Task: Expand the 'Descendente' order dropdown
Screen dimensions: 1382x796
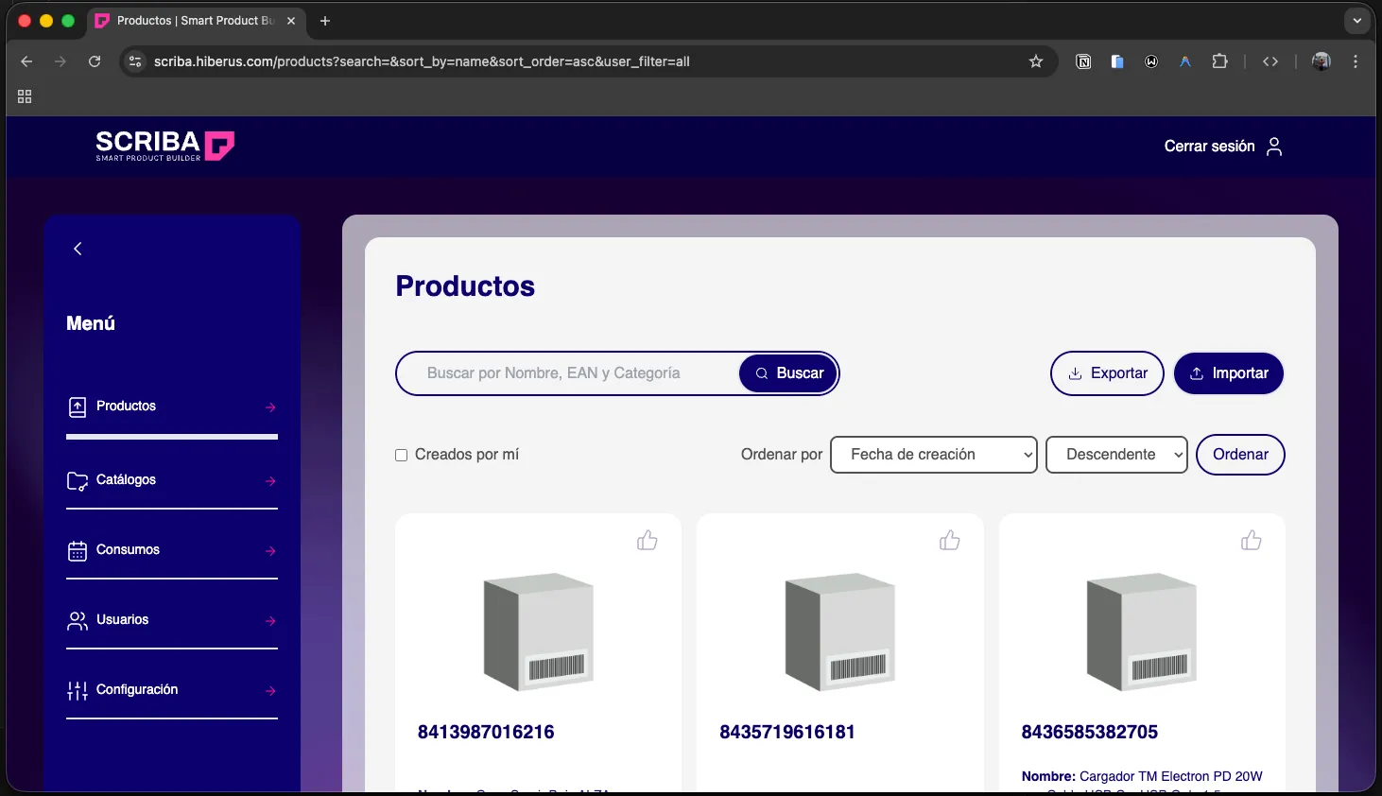Action: (1116, 455)
